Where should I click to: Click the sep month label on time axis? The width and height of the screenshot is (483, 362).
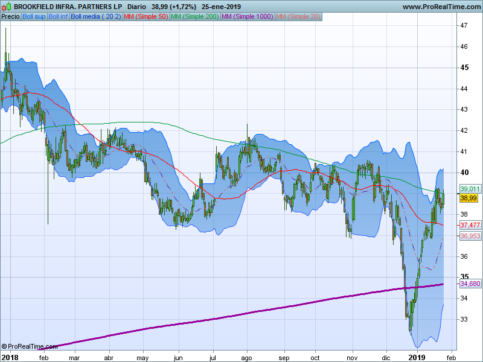[x=284, y=358]
